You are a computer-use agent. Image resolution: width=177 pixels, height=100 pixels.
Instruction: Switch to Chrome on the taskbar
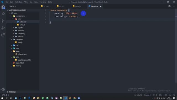[74, 98]
